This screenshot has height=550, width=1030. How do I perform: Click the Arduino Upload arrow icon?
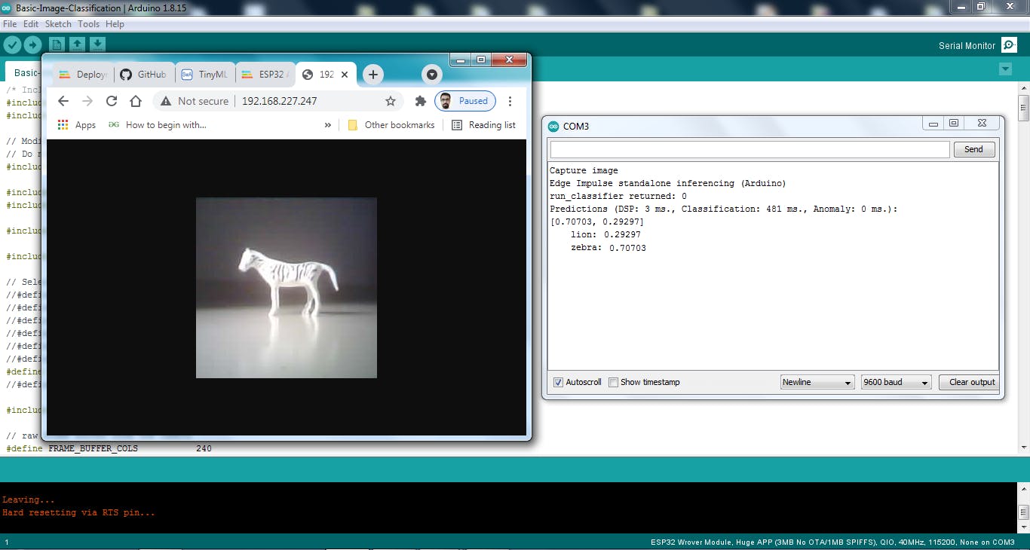[32, 44]
